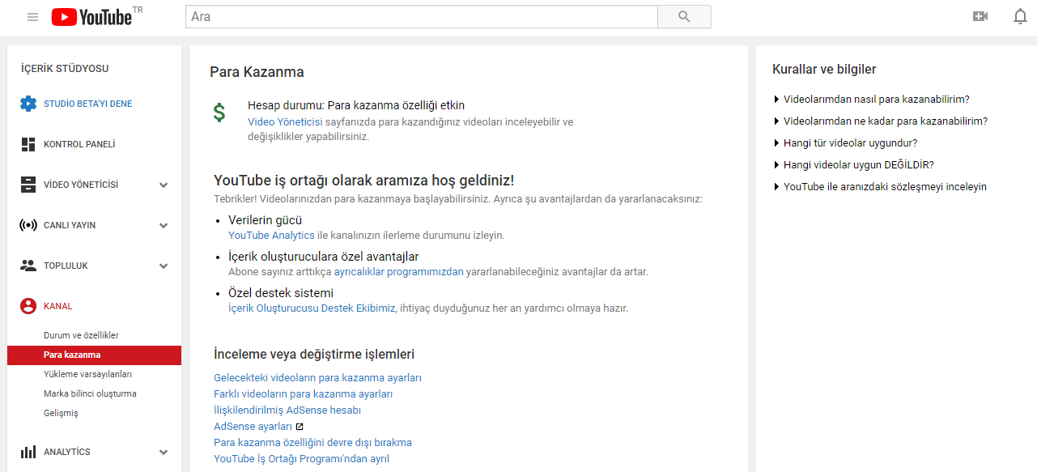Click the Topluluk people icon
Screen dimensions: 1037x472
[x=28, y=266]
